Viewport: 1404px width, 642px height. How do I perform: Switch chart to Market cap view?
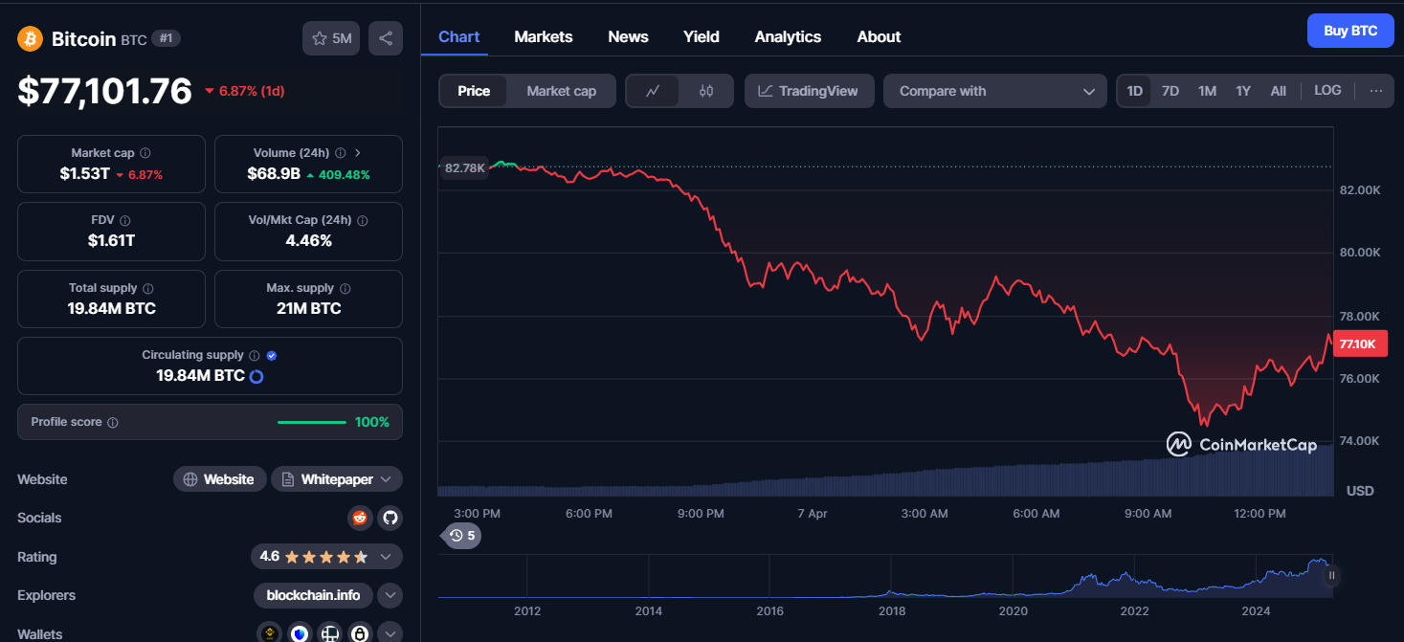[x=562, y=91]
